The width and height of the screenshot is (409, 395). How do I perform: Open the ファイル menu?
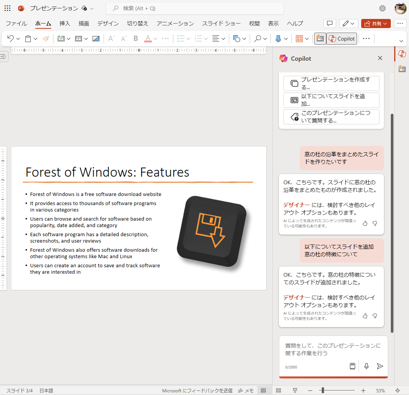coord(16,24)
